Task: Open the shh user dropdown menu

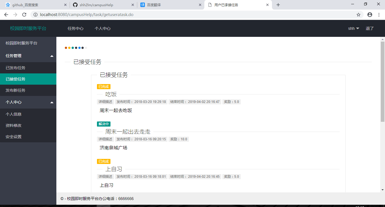Action: [x=353, y=28]
